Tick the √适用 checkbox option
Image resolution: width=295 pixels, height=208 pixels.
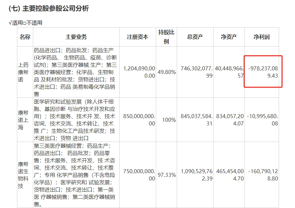tap(16, 23)
